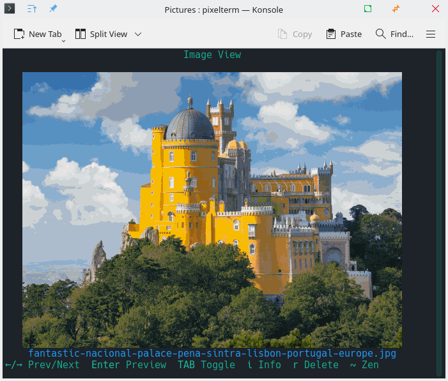The height and width of the screenshot is (381, 448).
Task: Click the Copy toolbar button
Action: tap(295, 34)
